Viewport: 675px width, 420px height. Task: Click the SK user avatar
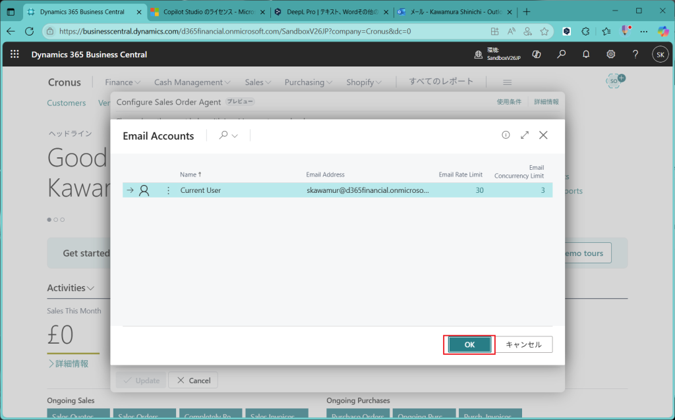[x=660, y=55]
